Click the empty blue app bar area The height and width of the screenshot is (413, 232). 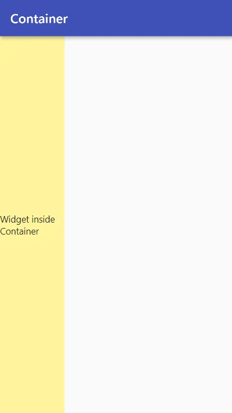click(150, 18)
